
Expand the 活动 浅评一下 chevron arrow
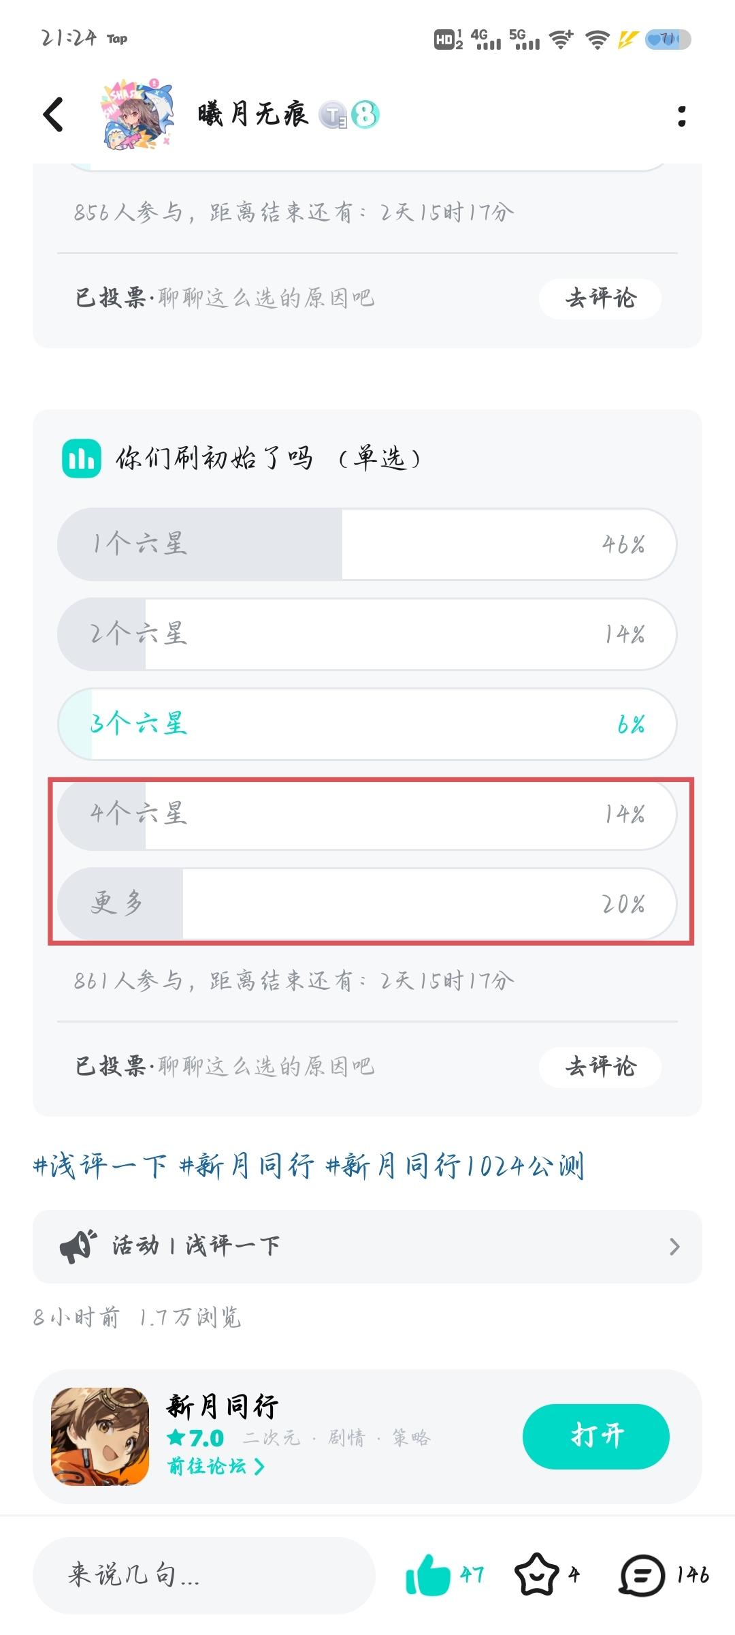[x=674, y=1247]
